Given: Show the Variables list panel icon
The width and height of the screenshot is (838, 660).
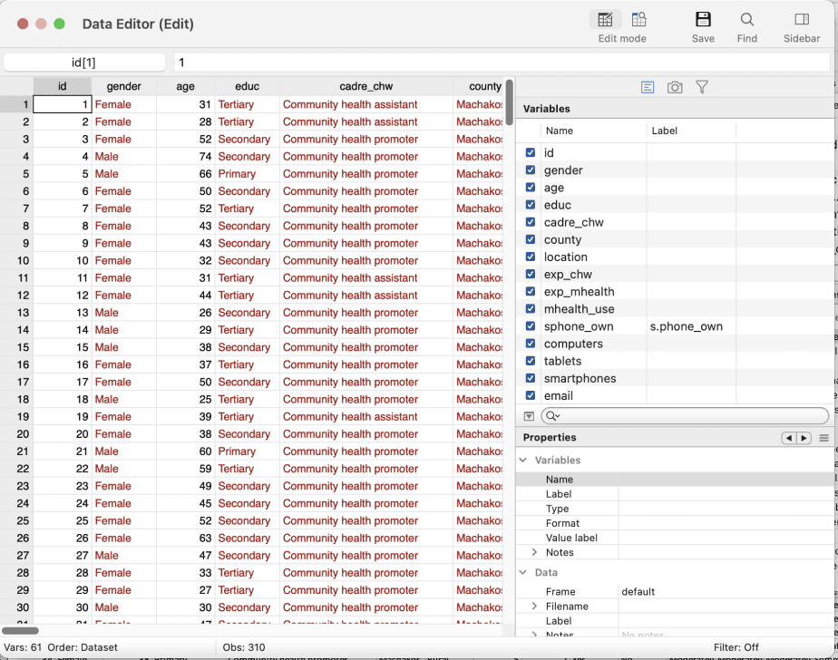Looking at the screenshot, I should click(647, 87).
